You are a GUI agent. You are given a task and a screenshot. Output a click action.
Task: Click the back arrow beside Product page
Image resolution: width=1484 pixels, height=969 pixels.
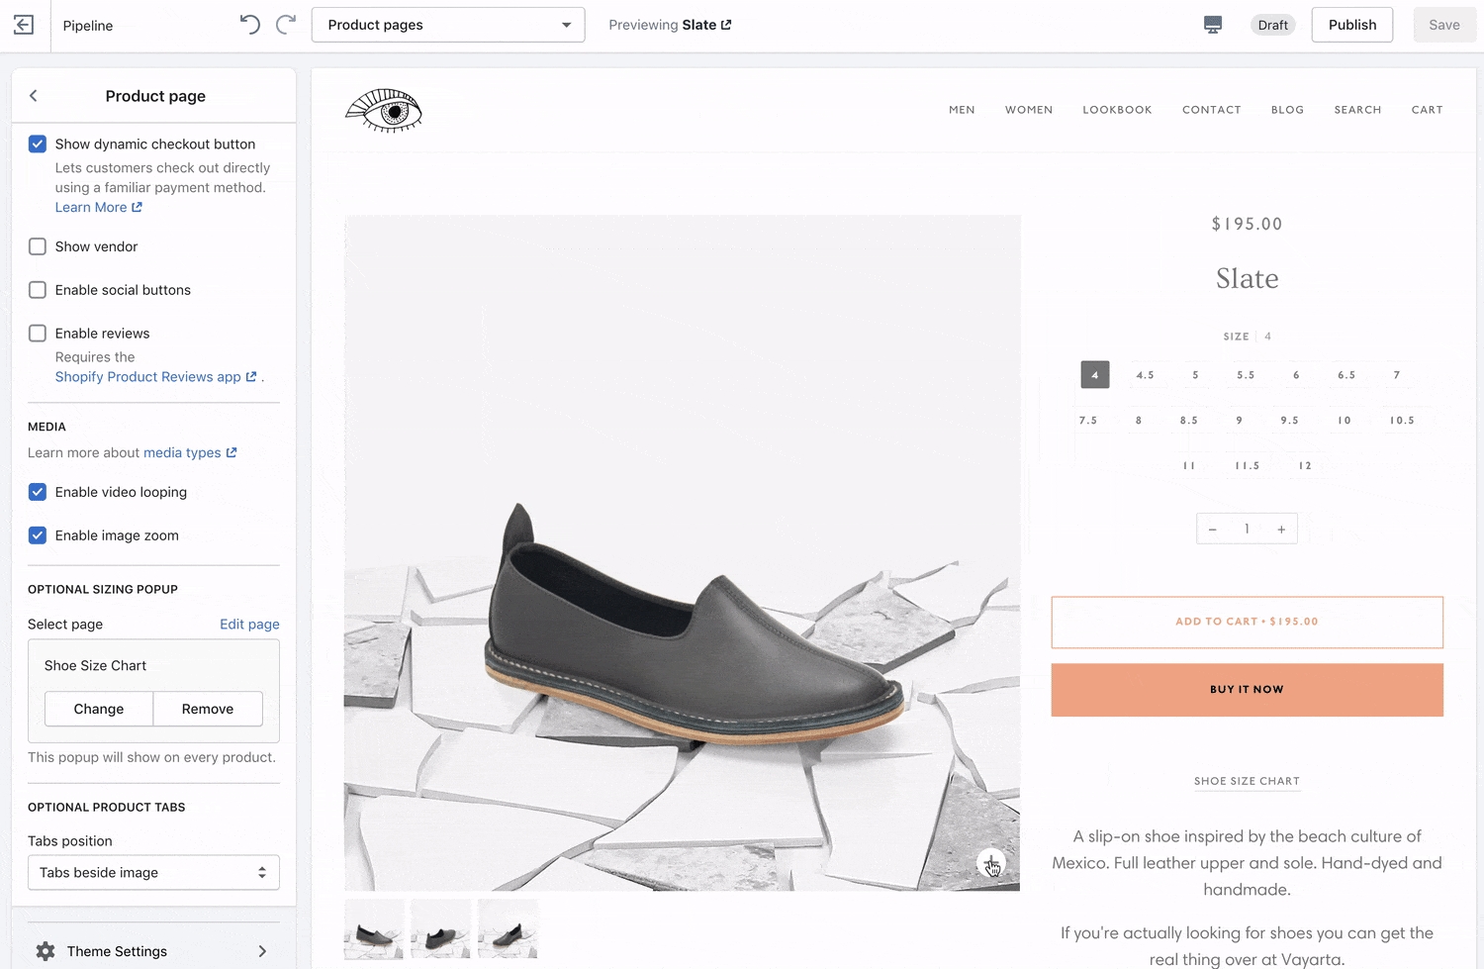click(34, 96)
